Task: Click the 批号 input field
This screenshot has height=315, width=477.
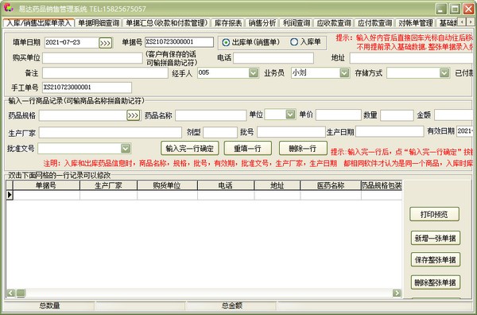Action: pos(291,132)
